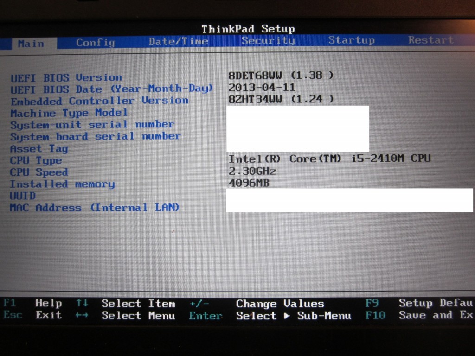
Task: Click the Select Sub-Menu legend
Action: [294, 316]
